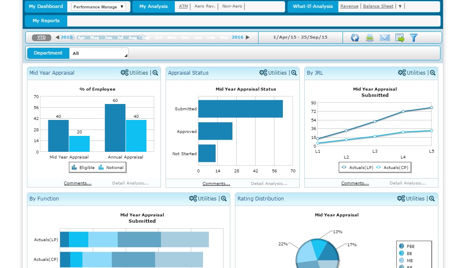This screenshot has width=472, height=268.
Task: Click the date range 1/Apr/15 - 25/Sep/15
Action: pyautogui.click(x=300, y=37)
